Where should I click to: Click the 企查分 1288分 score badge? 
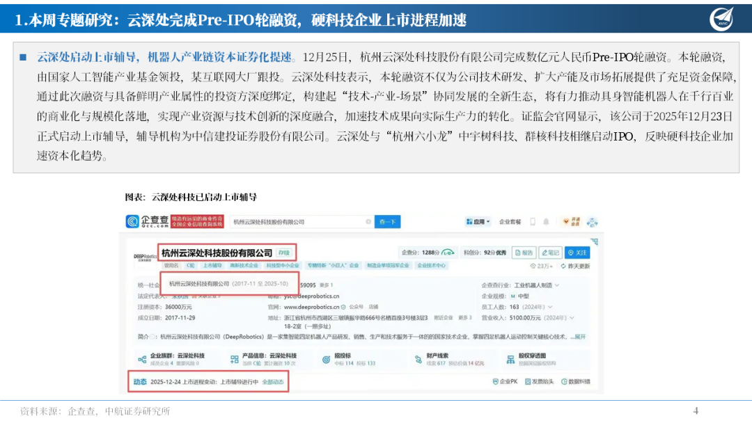(428, 253)
